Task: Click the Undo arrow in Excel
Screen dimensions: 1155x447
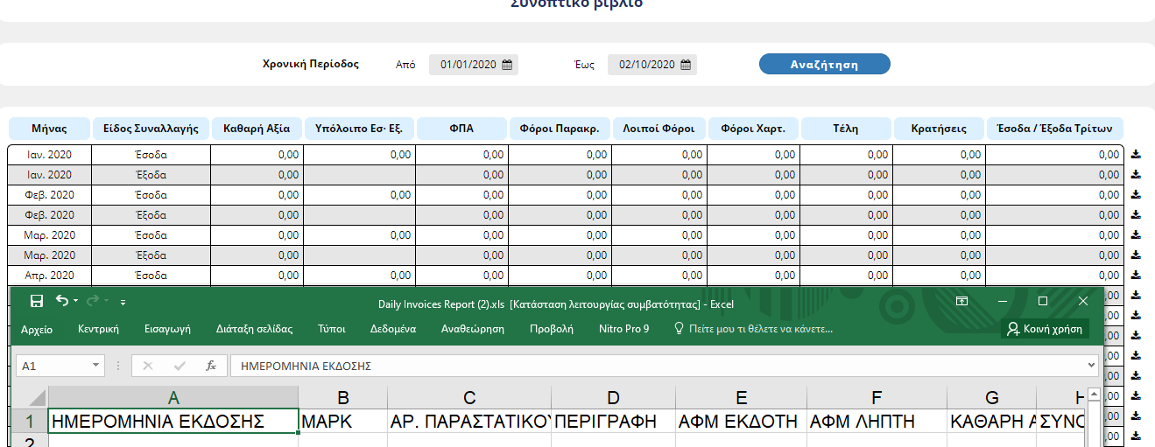Action: click(x=61, y=301)
